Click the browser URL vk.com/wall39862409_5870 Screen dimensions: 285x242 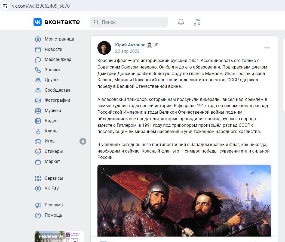(x=41, y=6)
